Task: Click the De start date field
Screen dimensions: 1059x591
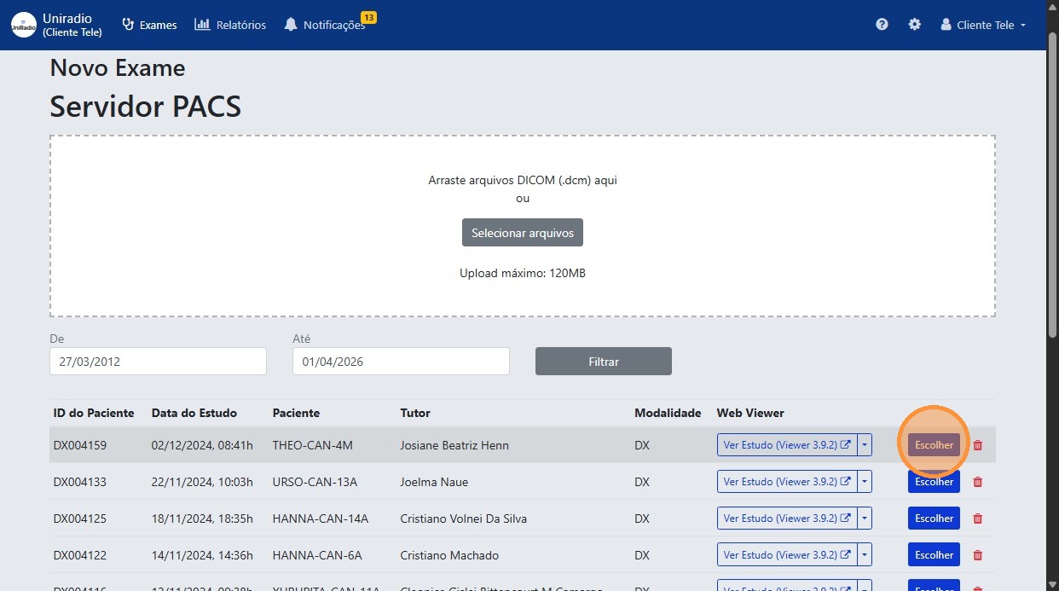Action: tap(158, 362)
